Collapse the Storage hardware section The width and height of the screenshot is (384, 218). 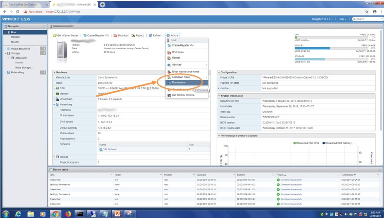[55, 157]
